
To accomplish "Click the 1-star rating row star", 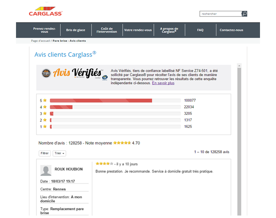I will click(x=45, y=126).
